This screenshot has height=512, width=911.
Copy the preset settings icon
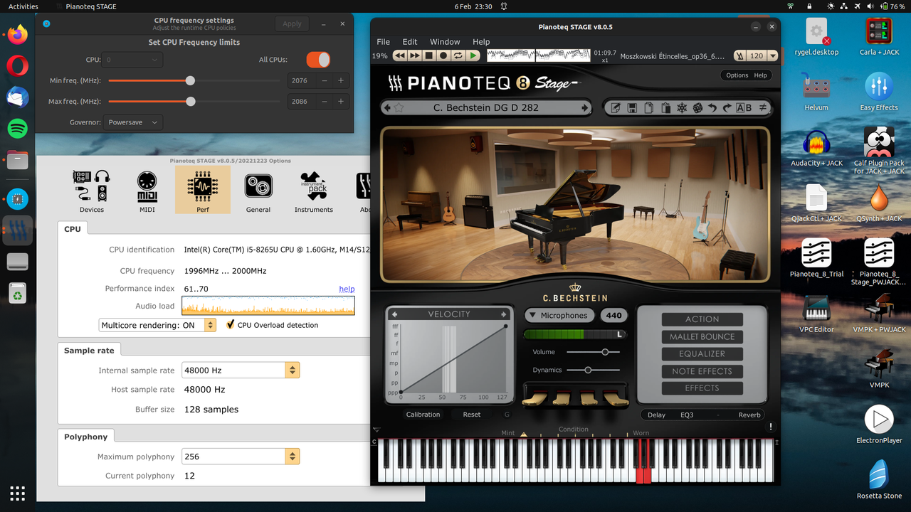(x=649, y=108)
